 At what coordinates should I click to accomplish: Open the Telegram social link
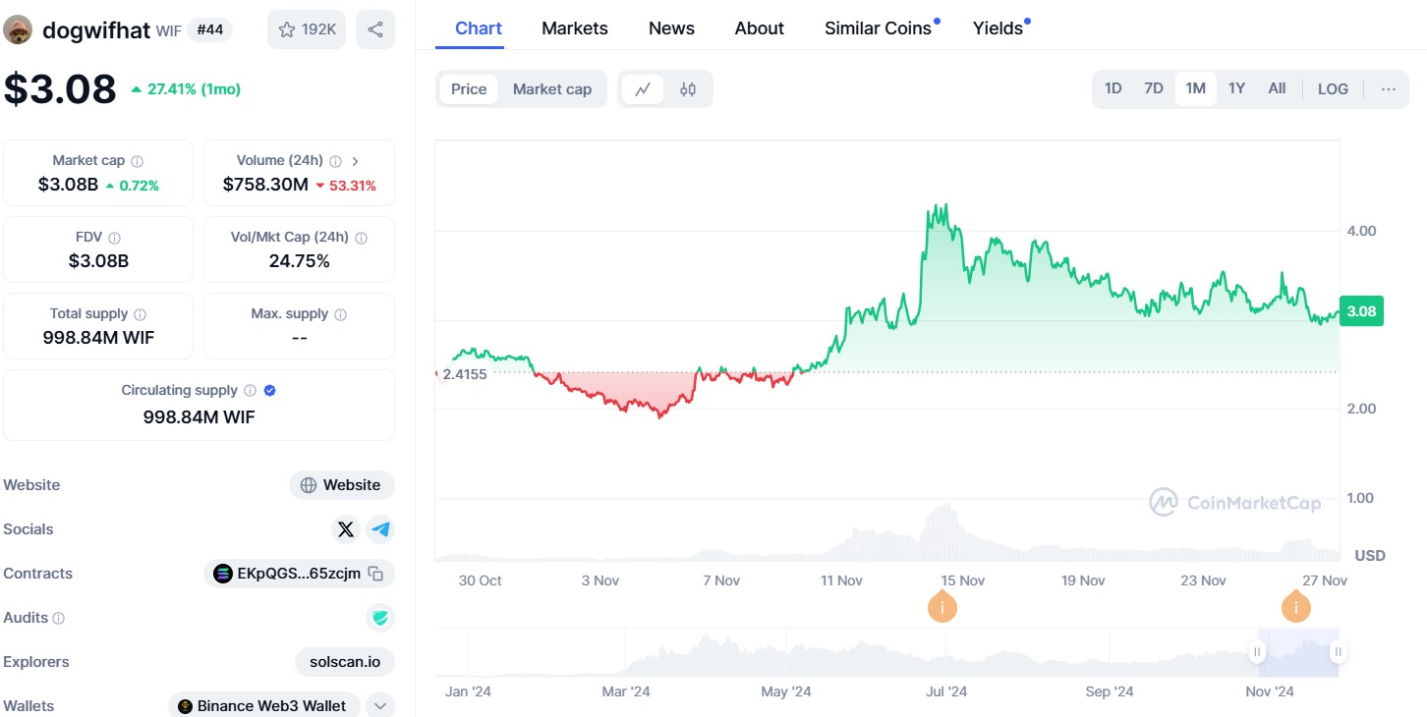point(380,529)
